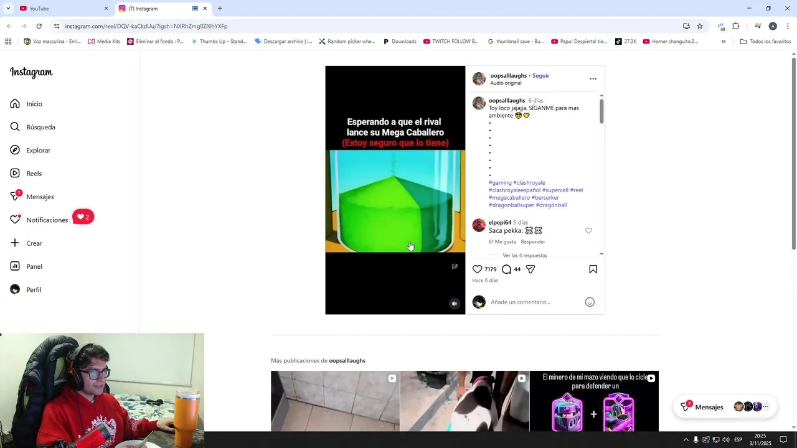This screenshot has width=797, height=448.
Task: Like the reel with heart icon
Action: click(477, 269)
